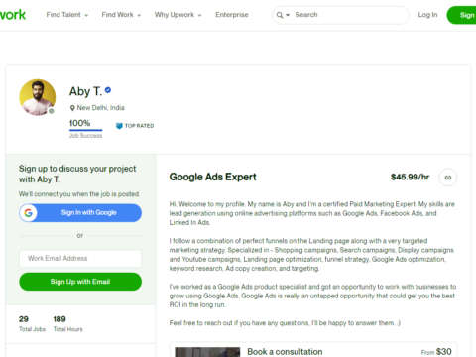This screenshot has width=476, height=357.
Task: Click Sign Up with Email button
Action: coord(80,282)
